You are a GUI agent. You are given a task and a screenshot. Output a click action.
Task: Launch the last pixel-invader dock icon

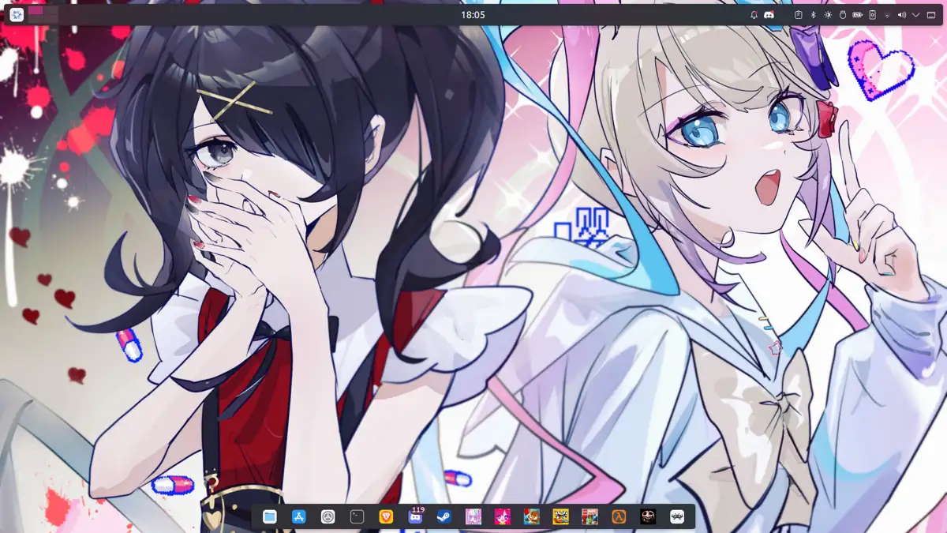click(677, 516)
